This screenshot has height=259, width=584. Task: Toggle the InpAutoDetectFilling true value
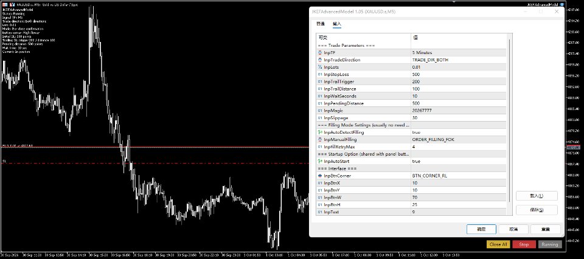(459, 132)
